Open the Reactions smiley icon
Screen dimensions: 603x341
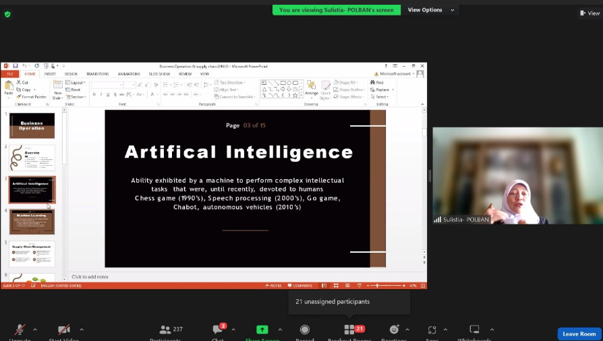pos(395,330)
